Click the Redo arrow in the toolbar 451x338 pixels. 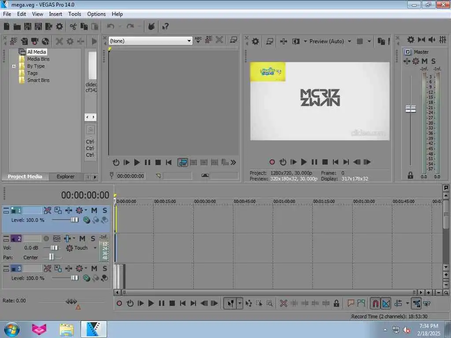pos(130,27)
